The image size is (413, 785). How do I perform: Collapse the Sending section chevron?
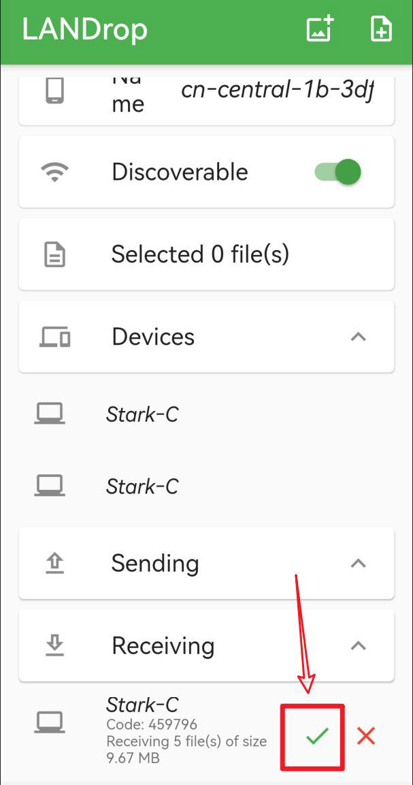(358, 564)
